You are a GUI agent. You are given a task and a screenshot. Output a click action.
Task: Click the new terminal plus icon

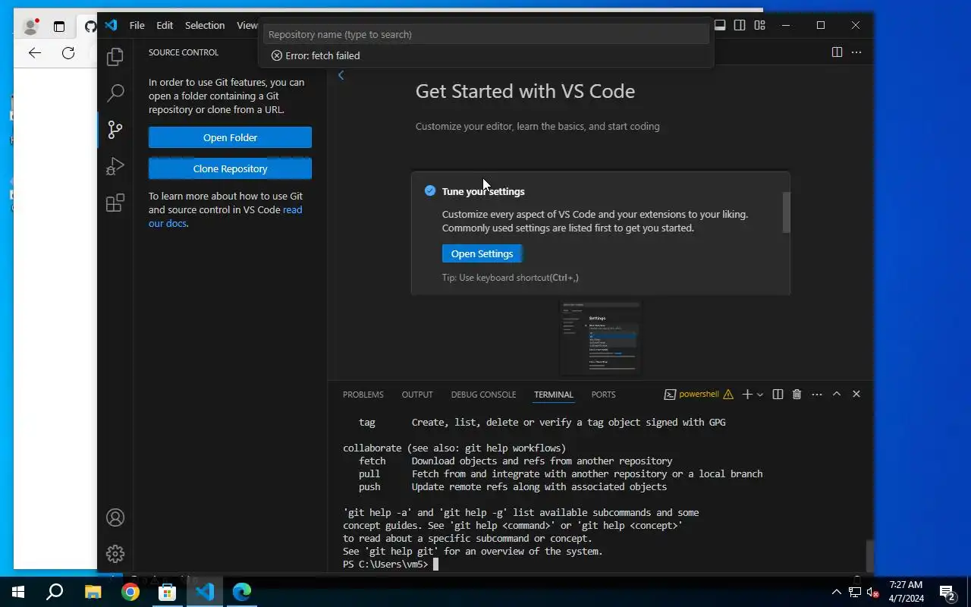click(x=747, y=394)
